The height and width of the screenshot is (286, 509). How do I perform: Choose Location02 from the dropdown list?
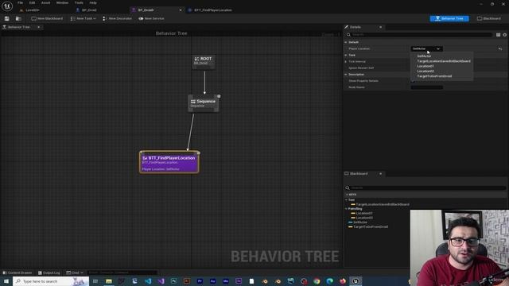click(425, 71)
